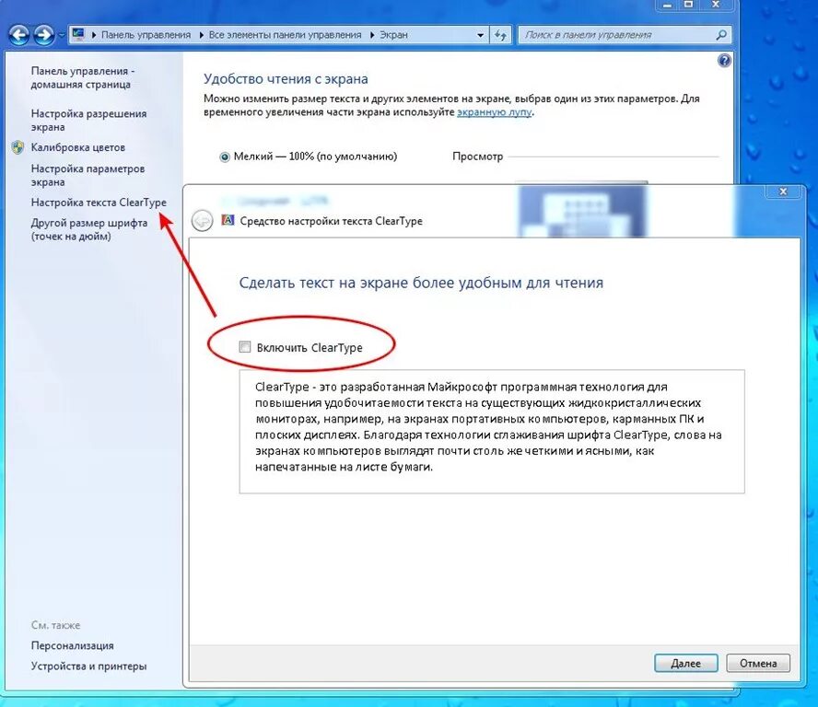The width and height of the screenshot is (818, 707).
Task: Go back in Control Panel navigation
Action: pos(19,35)
